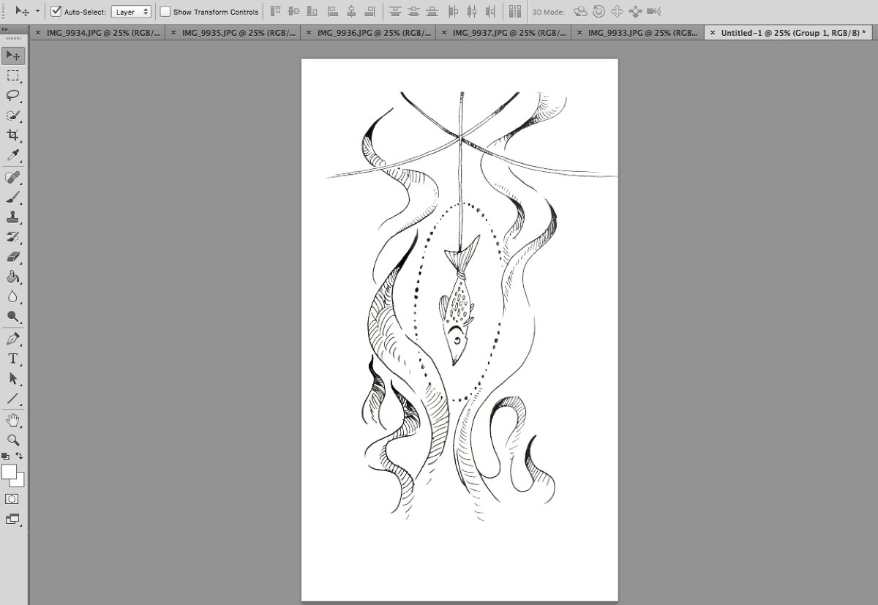Select the Hand tool
The width and height of the screenshot is (878, 605).
pyautogui.click(x=12, y=420)
